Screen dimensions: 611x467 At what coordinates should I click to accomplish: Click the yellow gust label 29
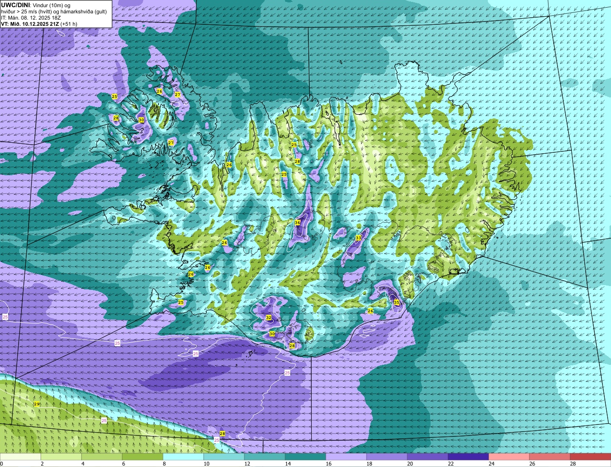[37, 404]
